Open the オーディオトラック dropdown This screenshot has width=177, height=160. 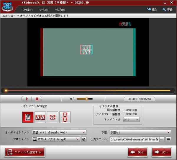(x=59, y=132)
